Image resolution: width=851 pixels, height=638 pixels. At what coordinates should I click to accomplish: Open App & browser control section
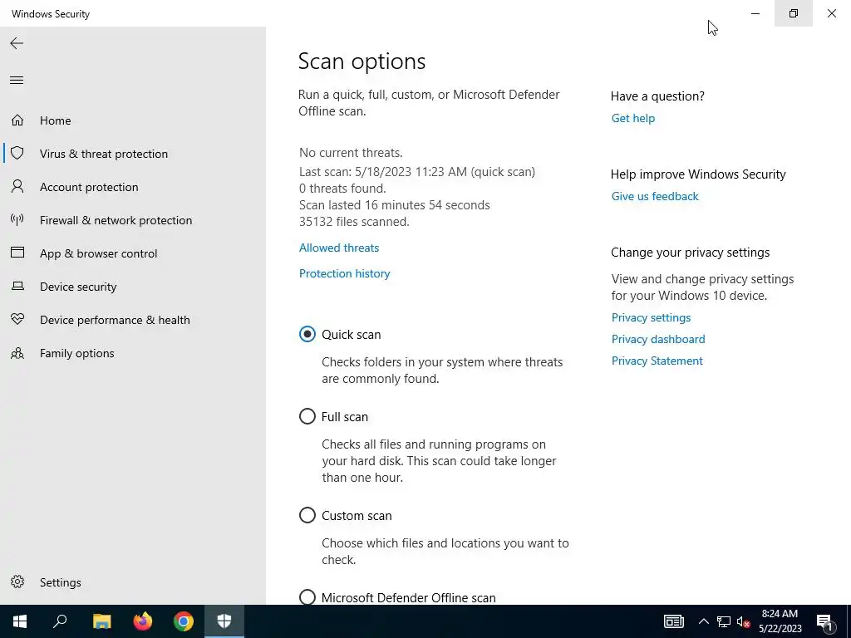(98, 253)
